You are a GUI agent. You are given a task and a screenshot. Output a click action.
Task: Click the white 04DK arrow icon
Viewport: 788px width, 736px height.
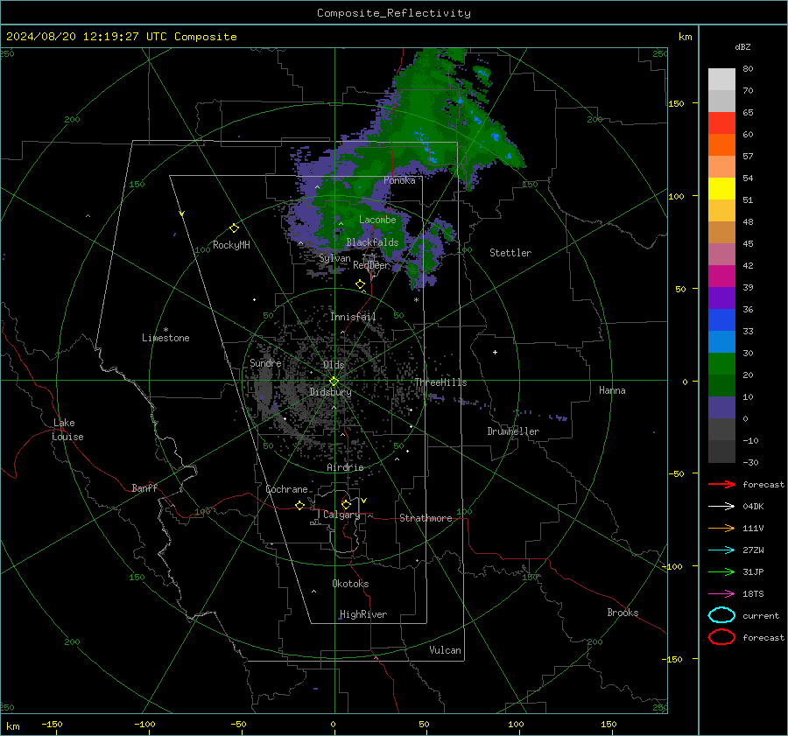click(x=721, y=506)
